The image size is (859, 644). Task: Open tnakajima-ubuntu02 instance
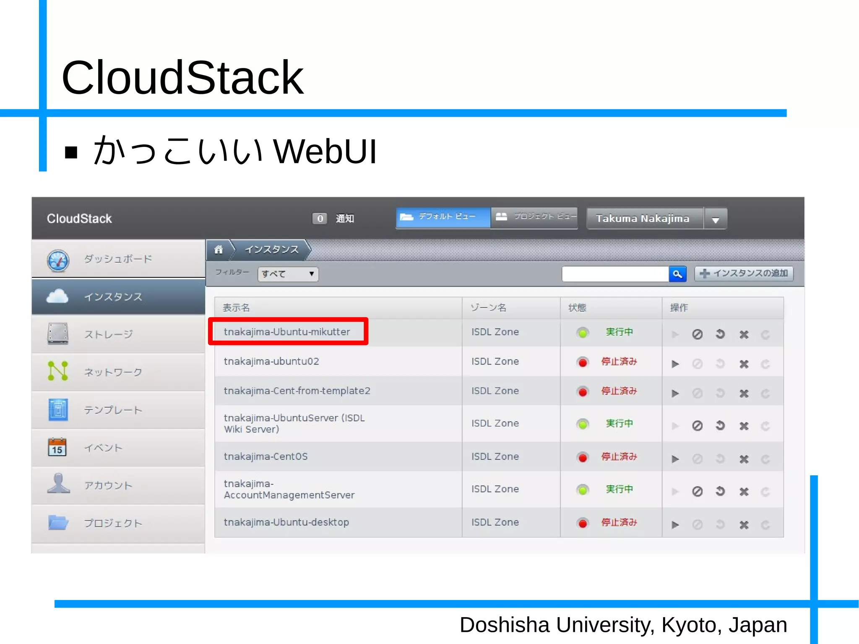271,361
